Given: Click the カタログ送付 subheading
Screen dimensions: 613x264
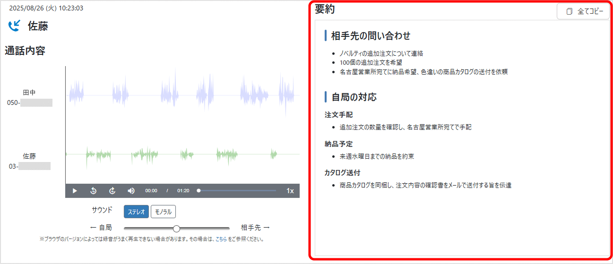Looking at the screenshot, I should 342,172.
